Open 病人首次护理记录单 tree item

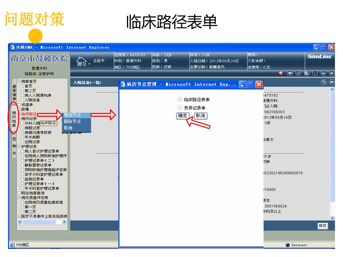(x=42, y=151)
